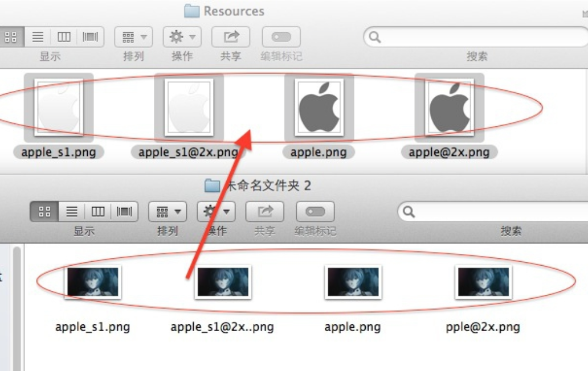
Task: Select the apple_s1@2x.png thumbnail in Resources
Action: (189, 108)
